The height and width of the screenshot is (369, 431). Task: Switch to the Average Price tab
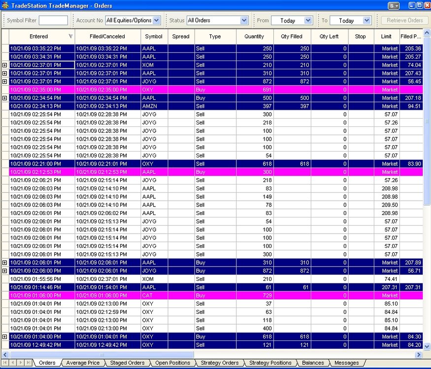click(x=83, y=363)
